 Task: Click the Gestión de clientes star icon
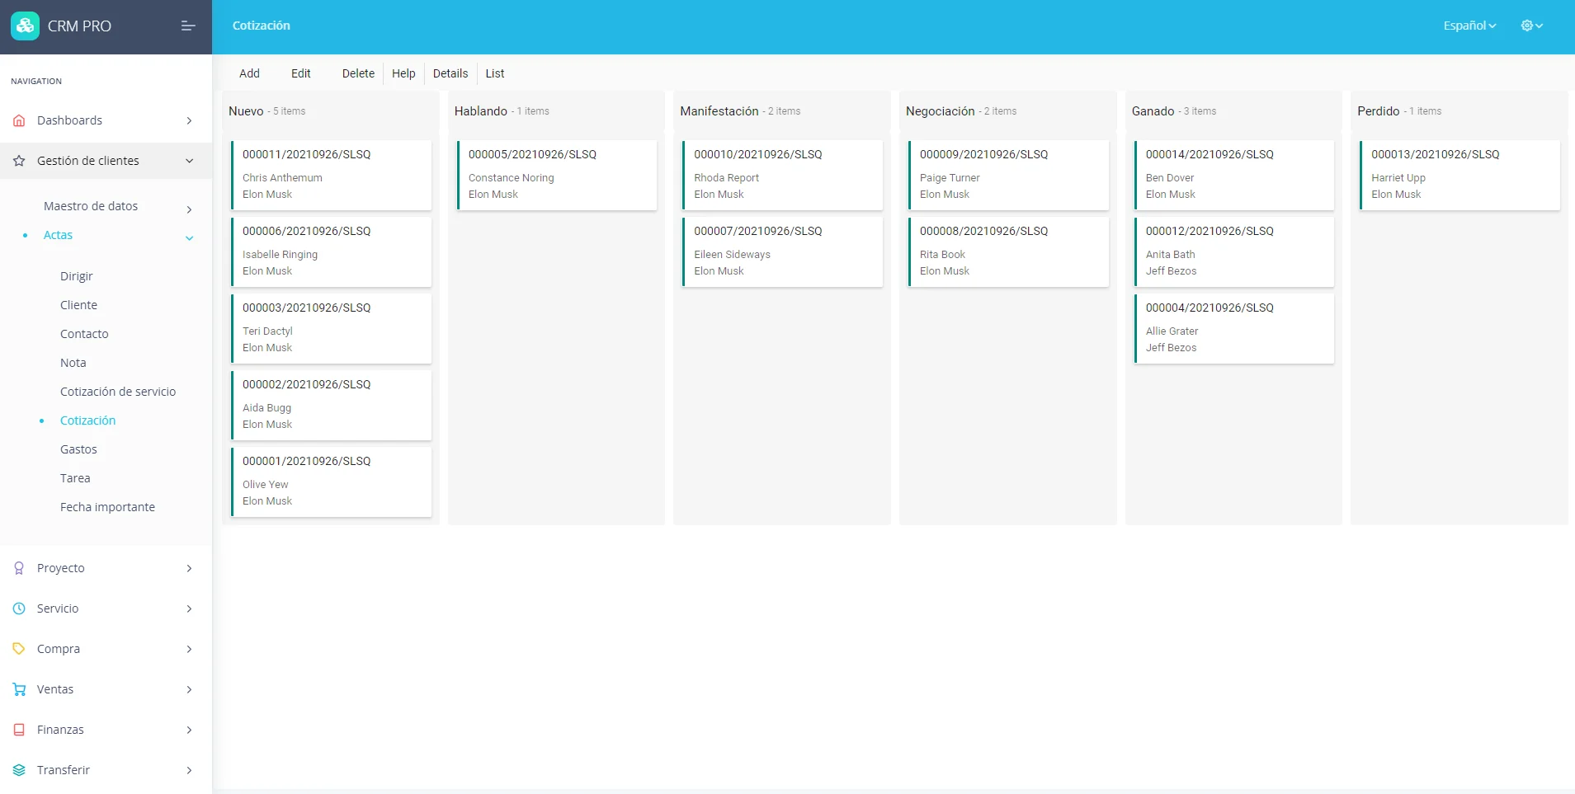18,160
